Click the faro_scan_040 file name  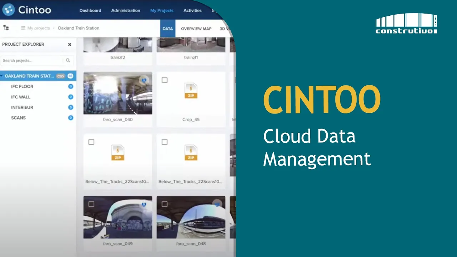[x=118, y=120]
